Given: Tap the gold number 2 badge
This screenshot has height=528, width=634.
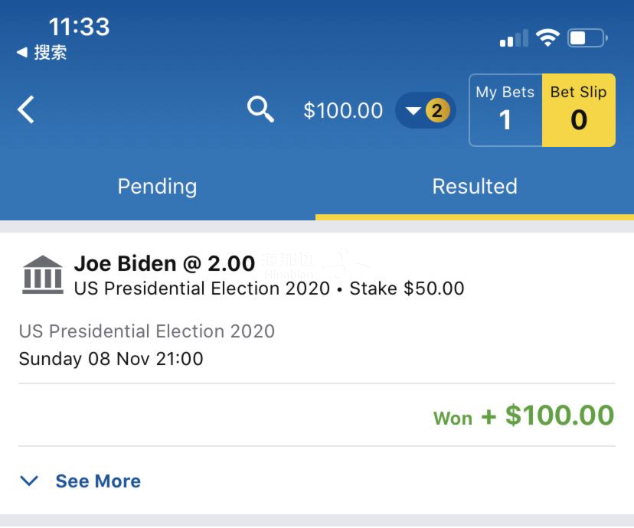Looking at the screenshot, I should click(437, 110).
